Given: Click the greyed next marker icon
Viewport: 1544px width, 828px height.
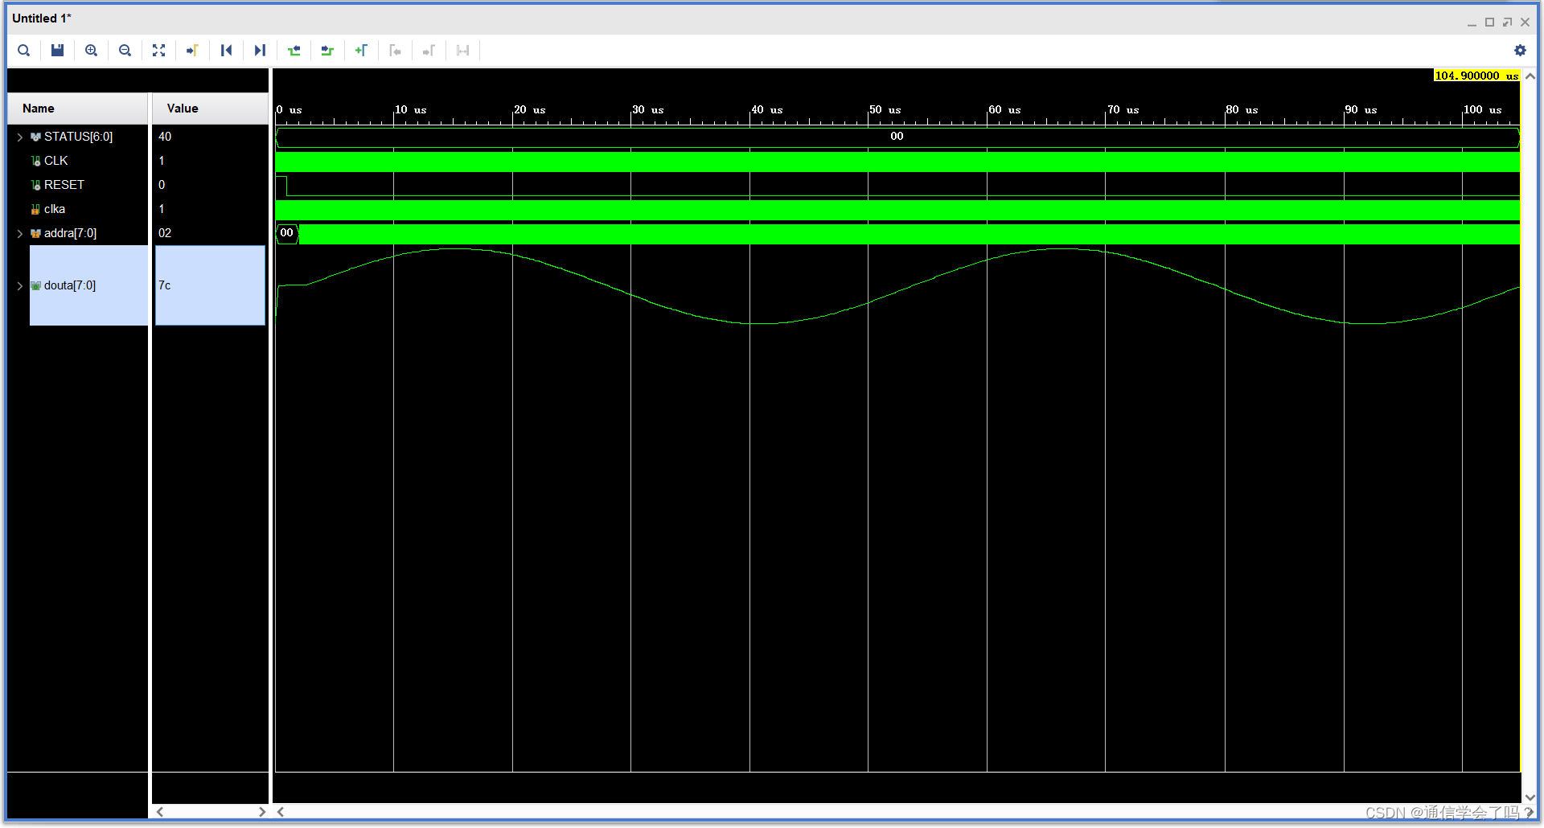Looking at the screenshot, I should pyautogui.click(x=429, y=51).
